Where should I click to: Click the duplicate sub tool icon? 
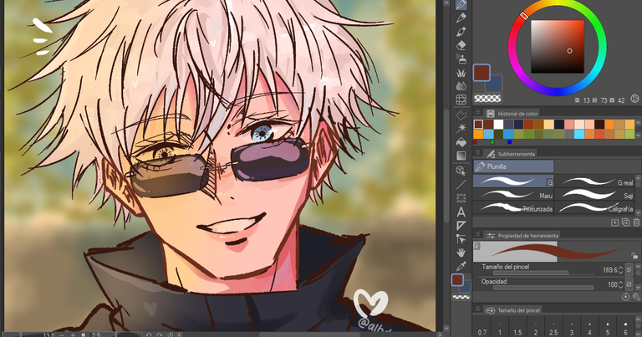click(625, 222)
